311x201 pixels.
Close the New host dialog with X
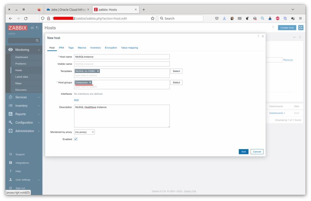(263, 36)
